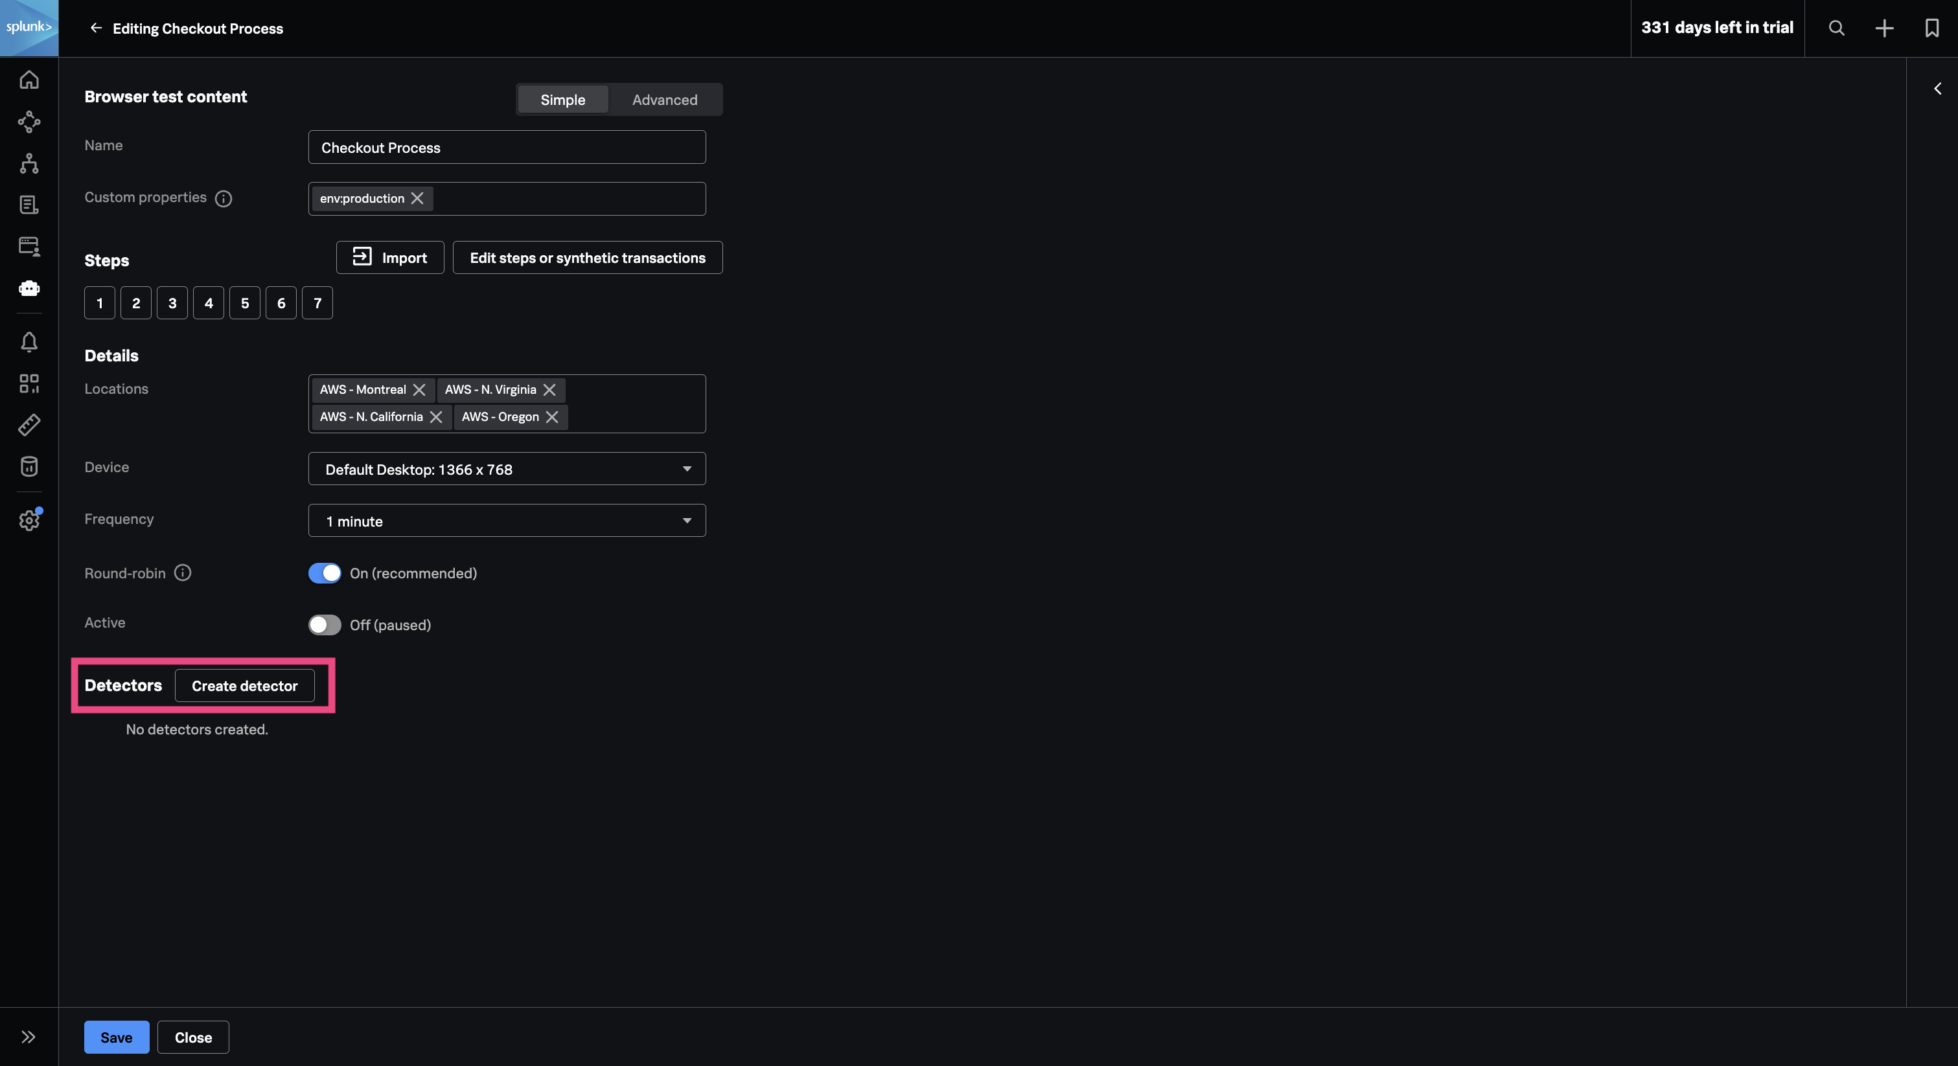Turn off the Round-robin toggle
The image size is (1958, 1066).
(x=325, y=573)
